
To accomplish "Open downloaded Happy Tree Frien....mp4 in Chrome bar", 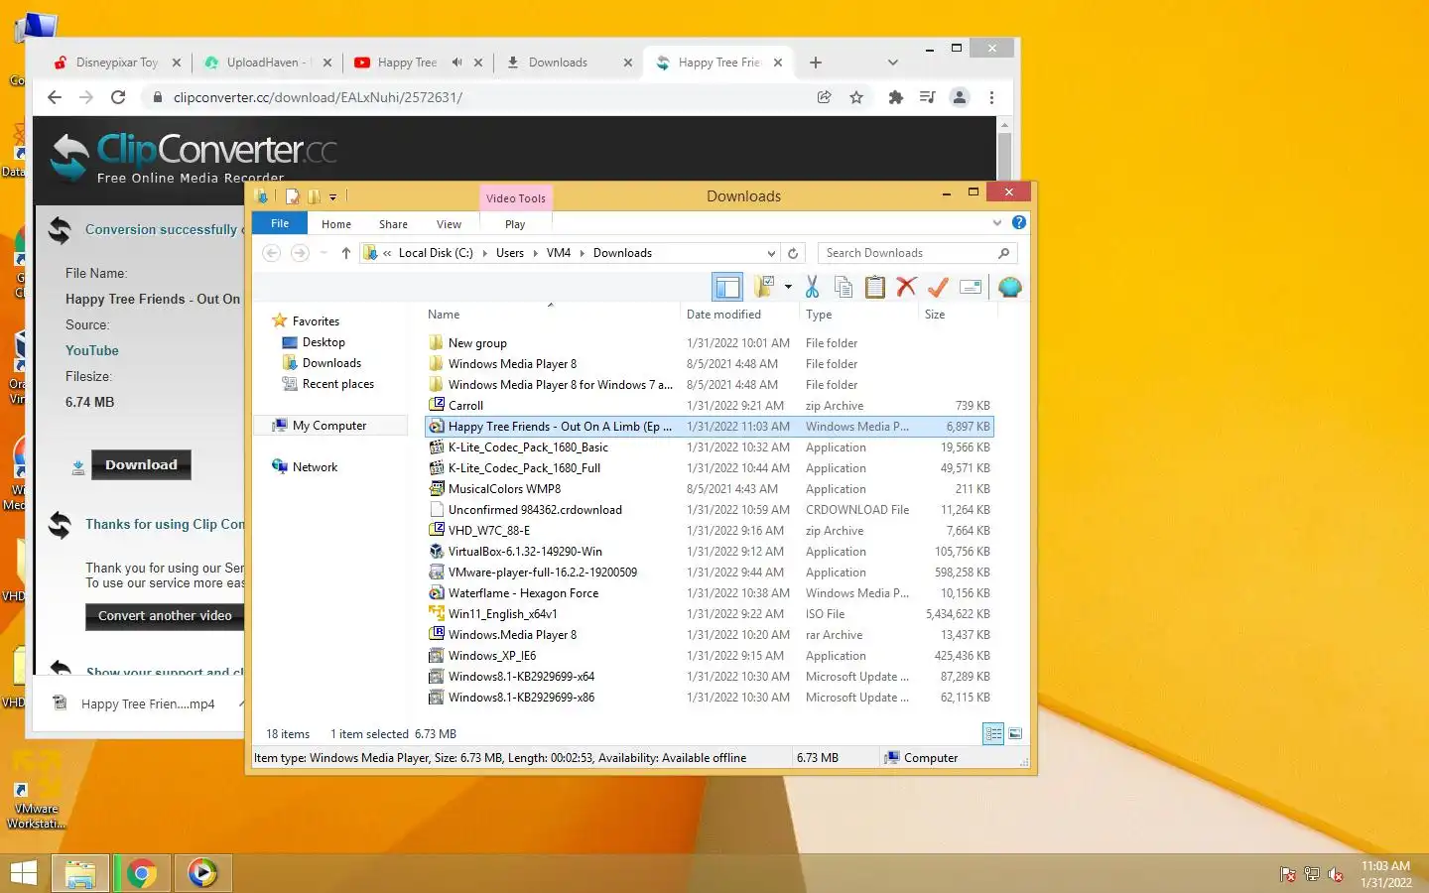I will click(148, 703).
